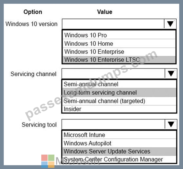Expand the Servicing channel dropdown arrow
This screenshot has height=169, width=183.
pyautogui.click(x=171, y=73)
